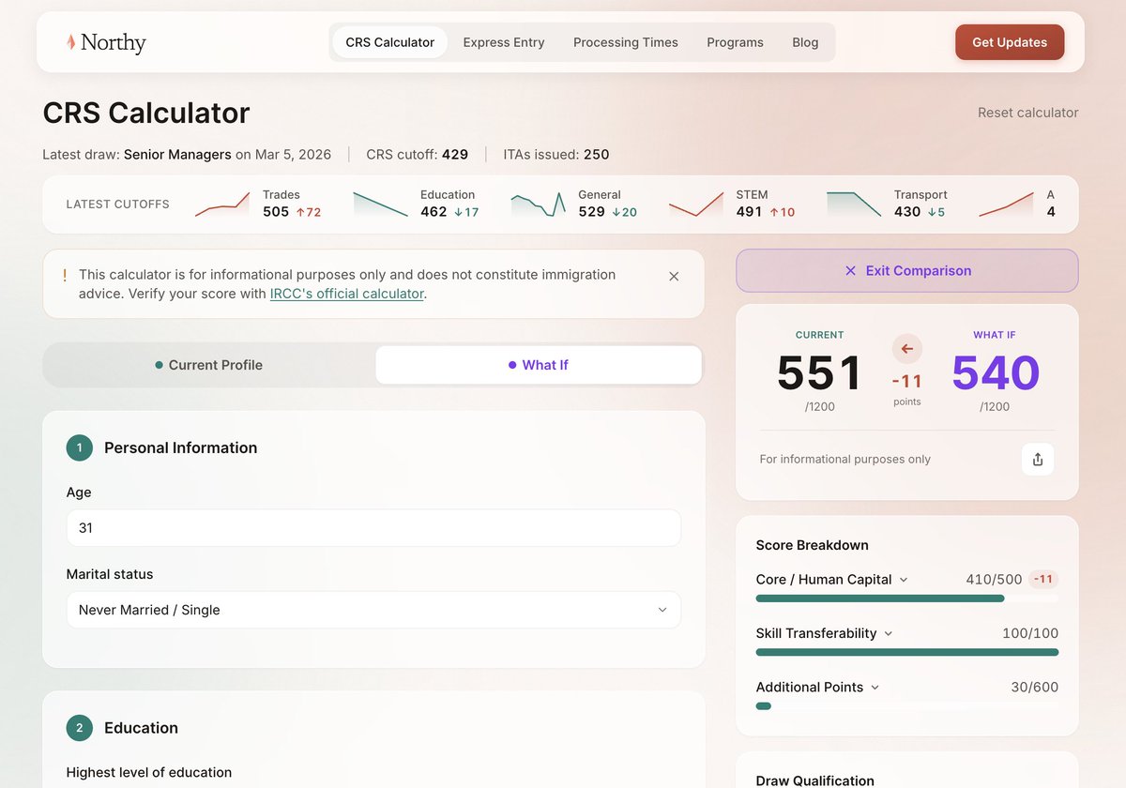Visit the Blog nav item
1126x788 pixels.
[805, 42]
